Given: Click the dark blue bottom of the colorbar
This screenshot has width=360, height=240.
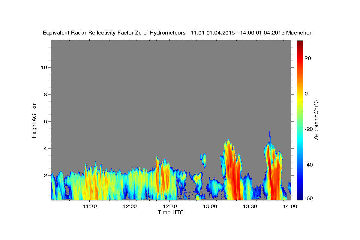Looking at the screenshot, I should click(300, 197).
